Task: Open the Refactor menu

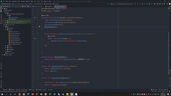Action: tap(28, 1)
